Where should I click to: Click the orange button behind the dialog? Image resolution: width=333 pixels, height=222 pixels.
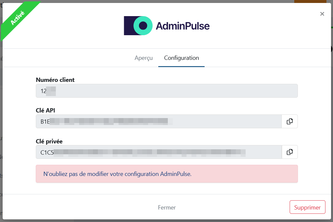pyautogui.click(x=310, y=1)
